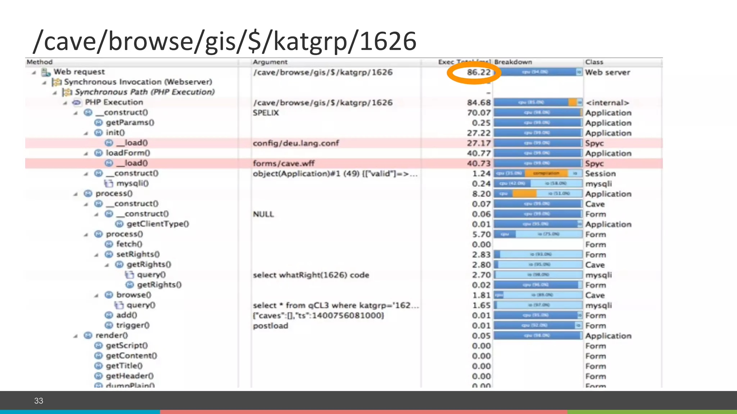Viewport: 737px width, 414px height.
Task: Click the loadForm() method icon
Action: click(x=99, y=153)
